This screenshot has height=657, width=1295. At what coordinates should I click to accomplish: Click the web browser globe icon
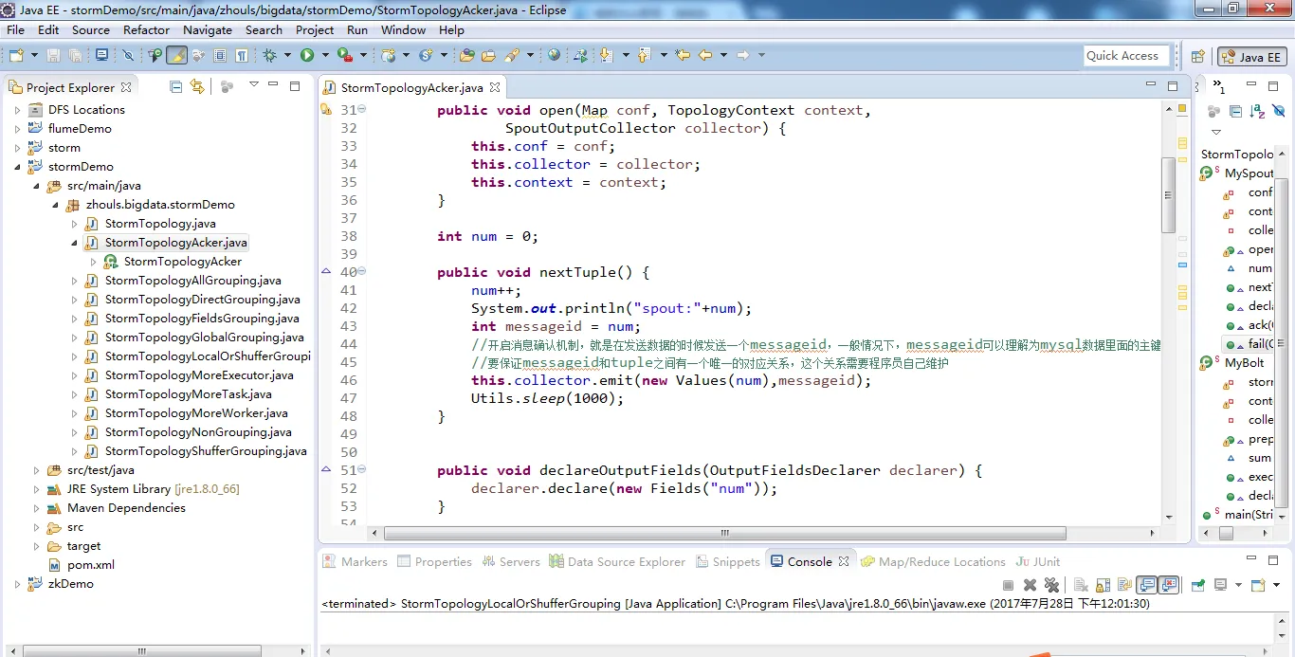click(x=554, y=56)
